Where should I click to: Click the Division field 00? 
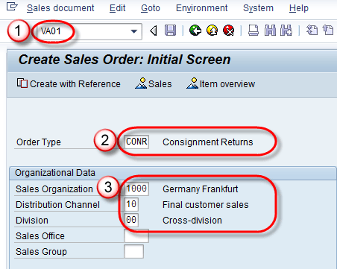pos(131,220)
